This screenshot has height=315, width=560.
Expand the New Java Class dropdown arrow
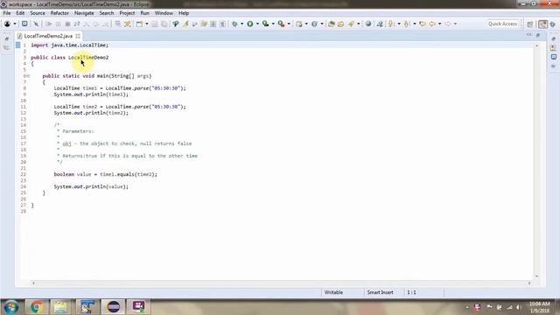point(322,24)
